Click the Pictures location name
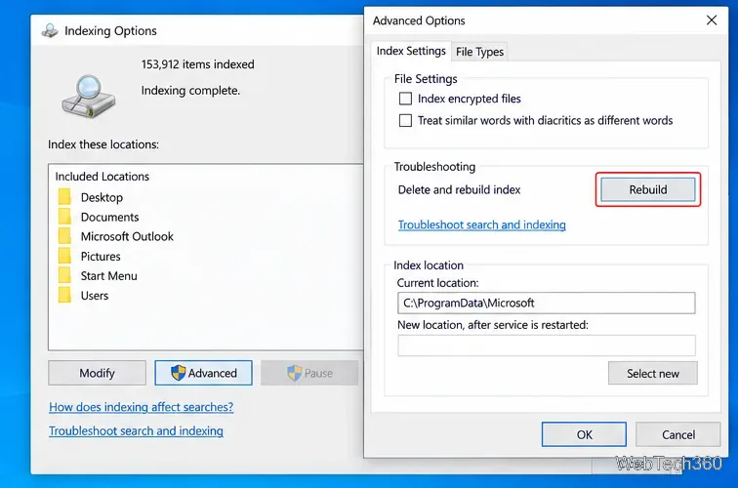 click(101, 257)
